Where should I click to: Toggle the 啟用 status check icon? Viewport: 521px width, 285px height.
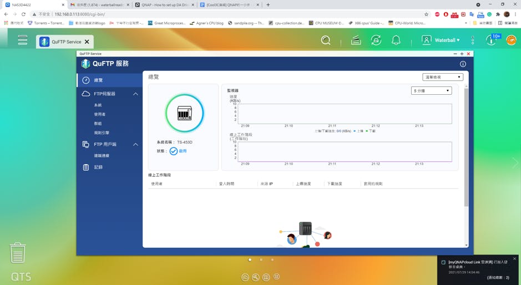pos(174,151)
